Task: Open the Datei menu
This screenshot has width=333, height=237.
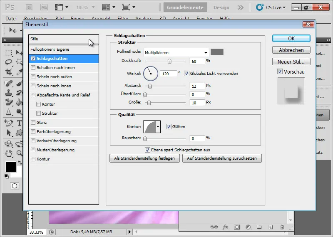Action: point(11,18)
